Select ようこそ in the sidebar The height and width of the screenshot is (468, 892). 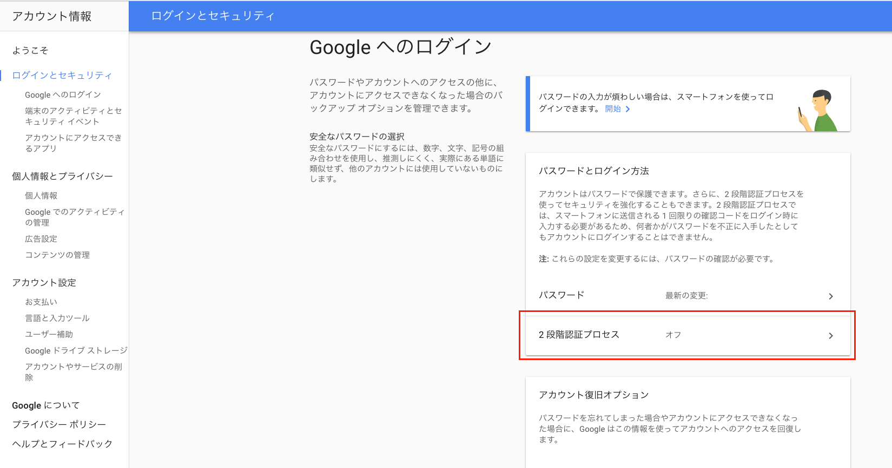(x=30, y=50)
